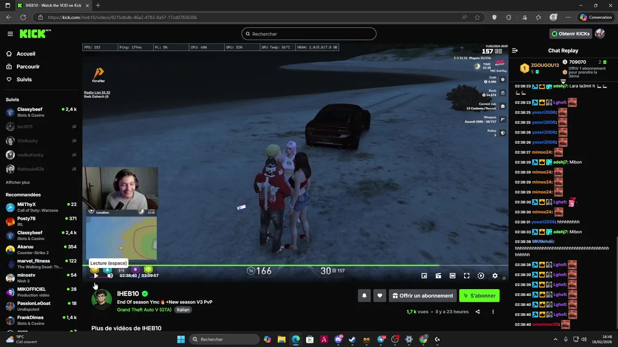The width and height of the screenshot is (618, 347).
Task: Open MIKOFFICIEL recommended channel
Action: (x=41, y=292)
